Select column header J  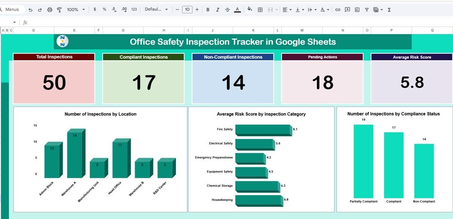(x=212, y=30)
